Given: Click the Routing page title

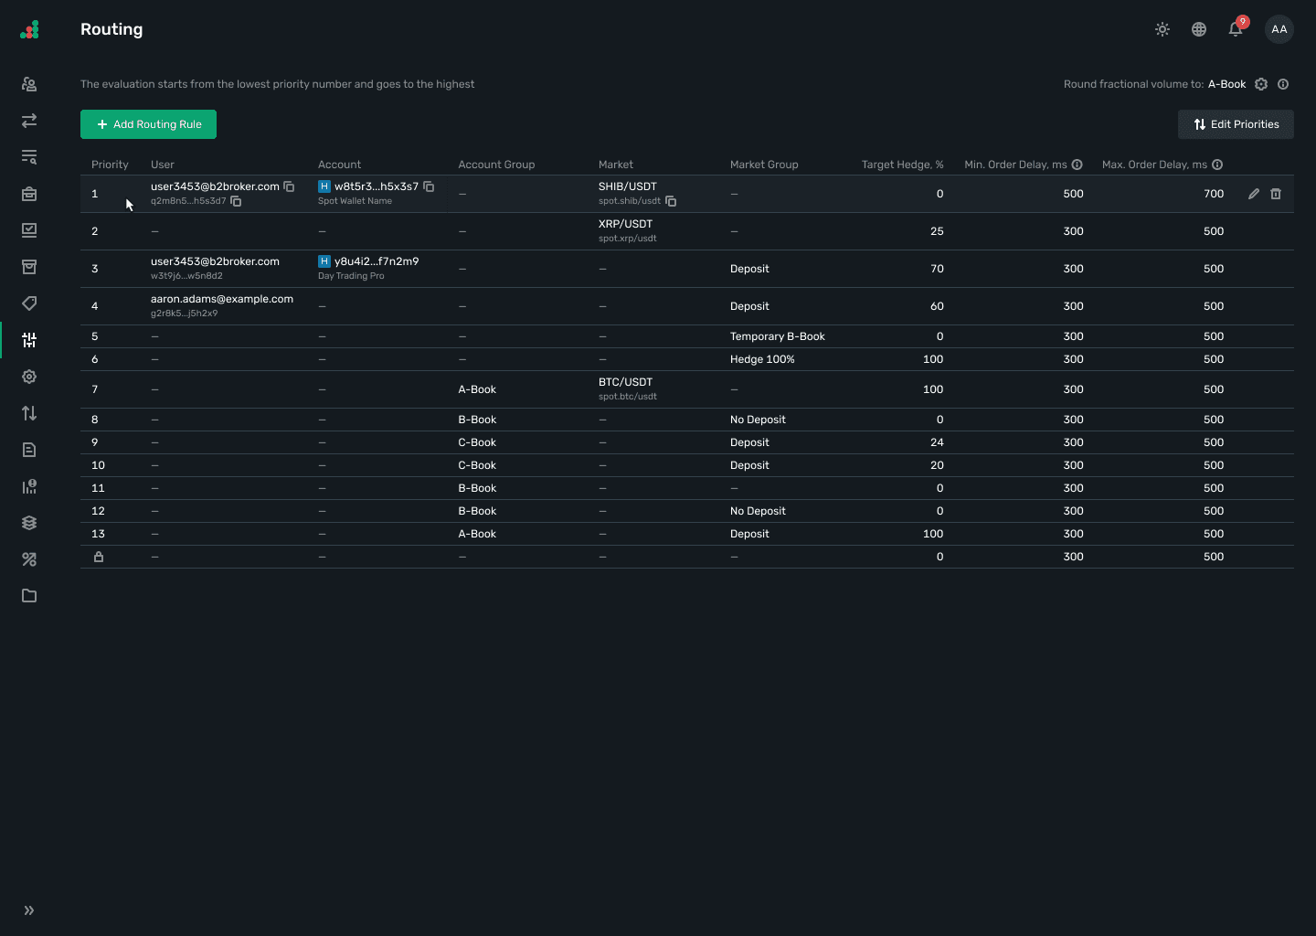Looking at the screenshot, I should click(111, 29).
